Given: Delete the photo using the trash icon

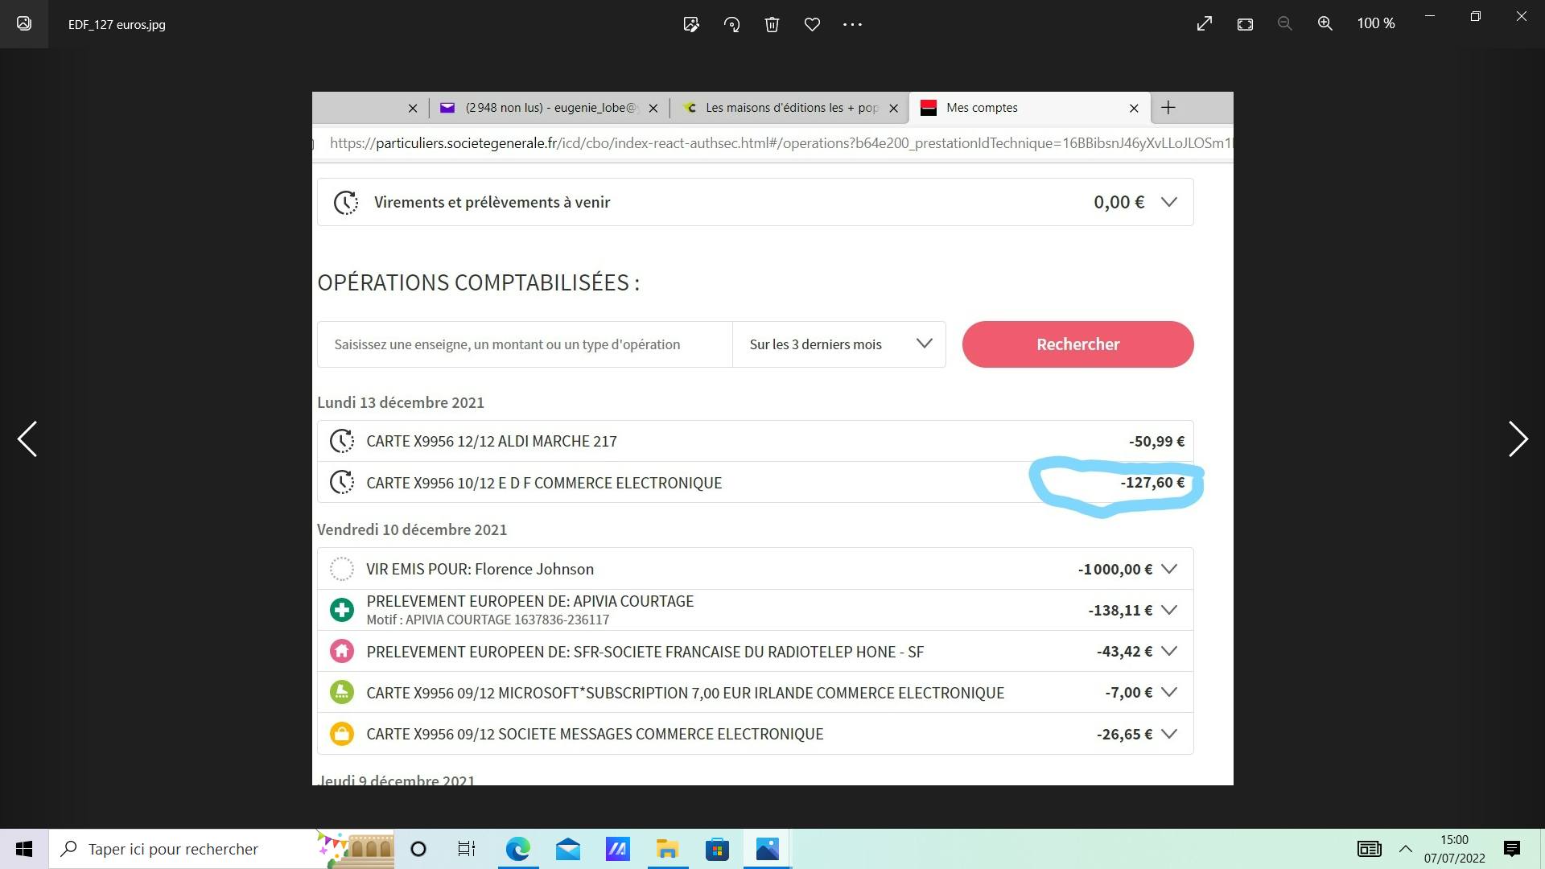Looking at the screenshot, I should click(x=772, y=24).
